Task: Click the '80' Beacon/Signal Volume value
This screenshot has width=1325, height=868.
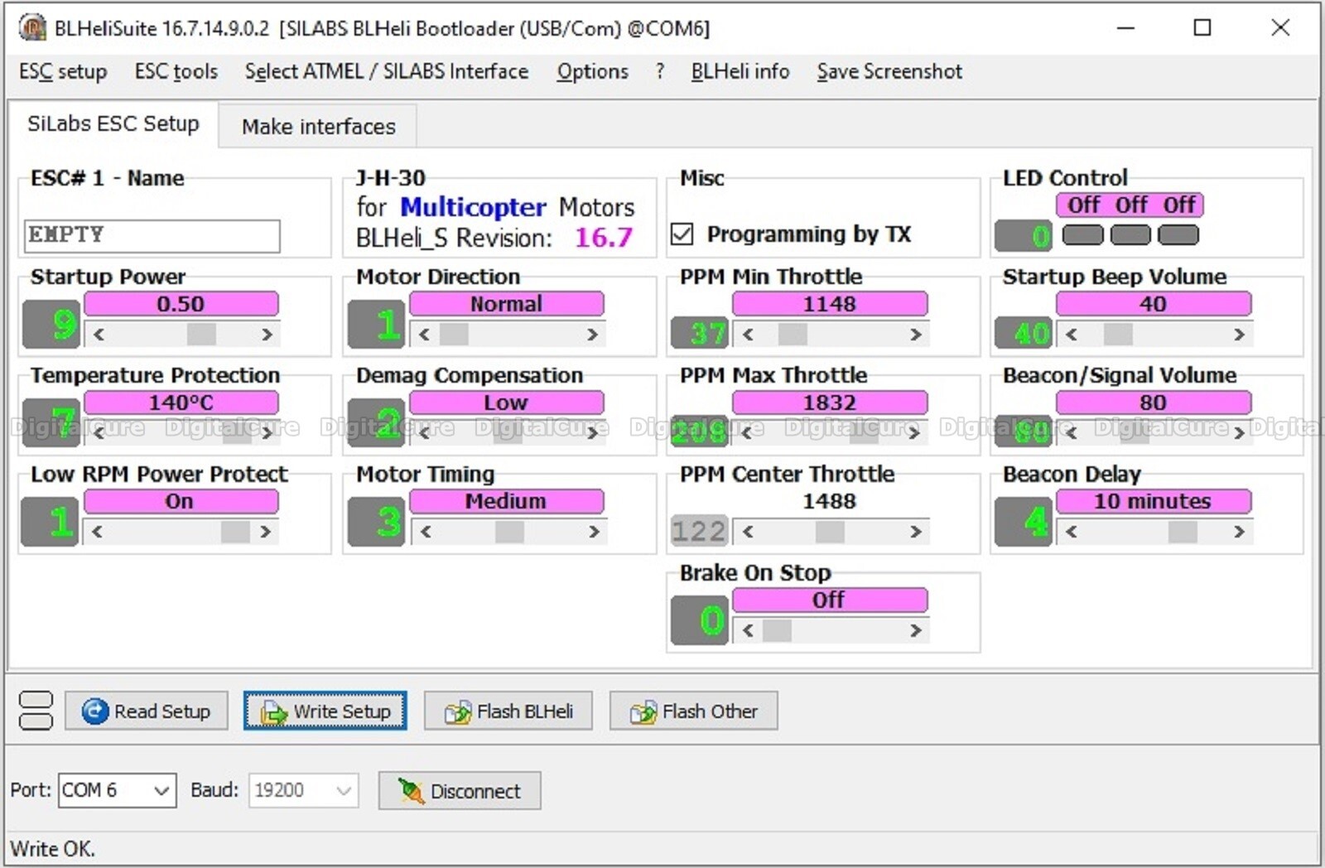Action: (1154, 403)
